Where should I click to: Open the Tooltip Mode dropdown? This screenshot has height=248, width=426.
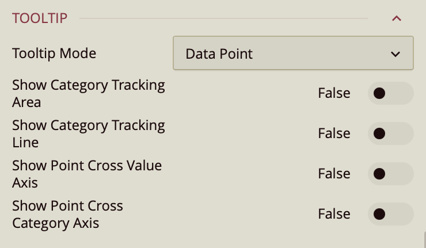pos(293,54)
